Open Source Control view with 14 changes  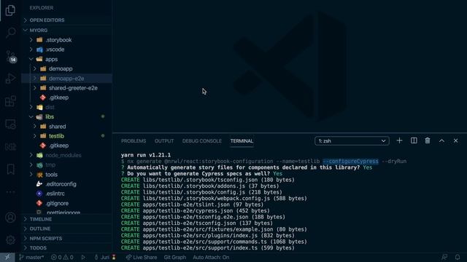point(11,56)
